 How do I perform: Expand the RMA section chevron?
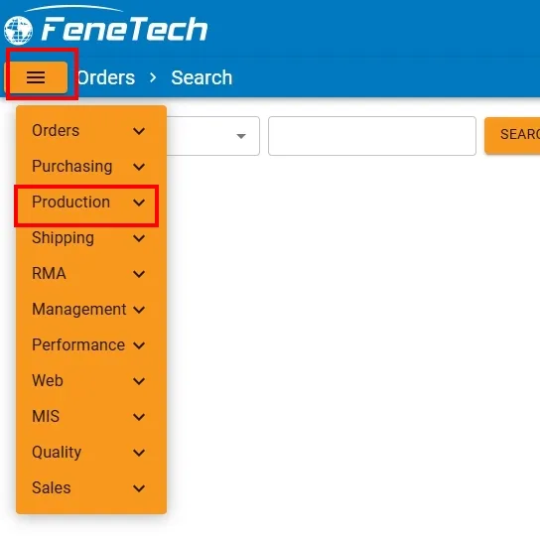(139, 274)
